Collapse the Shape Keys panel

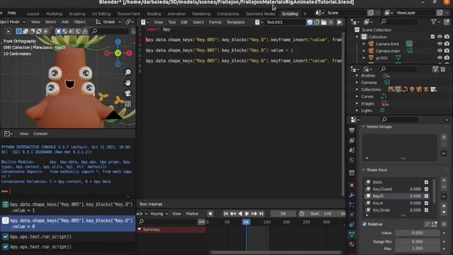click(x=364, y=170)
